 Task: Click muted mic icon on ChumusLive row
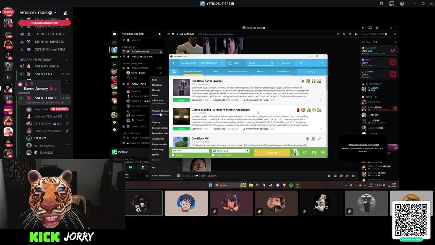[x=67, y=131]
